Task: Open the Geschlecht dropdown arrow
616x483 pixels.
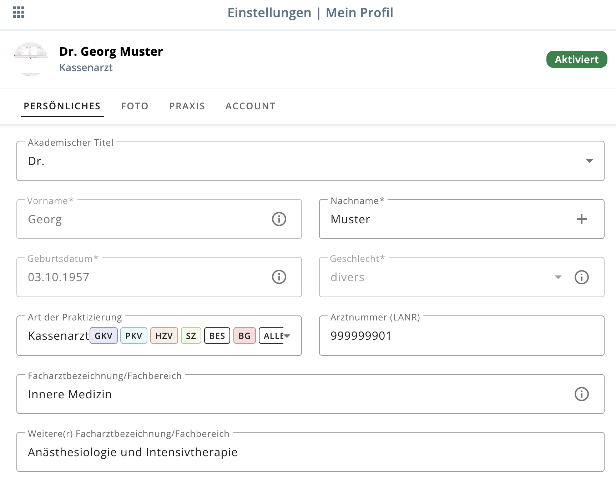Action: 558,277
